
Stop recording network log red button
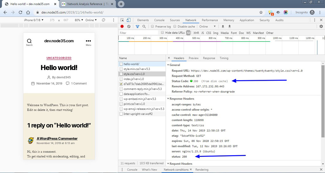(x=122, y=27)
